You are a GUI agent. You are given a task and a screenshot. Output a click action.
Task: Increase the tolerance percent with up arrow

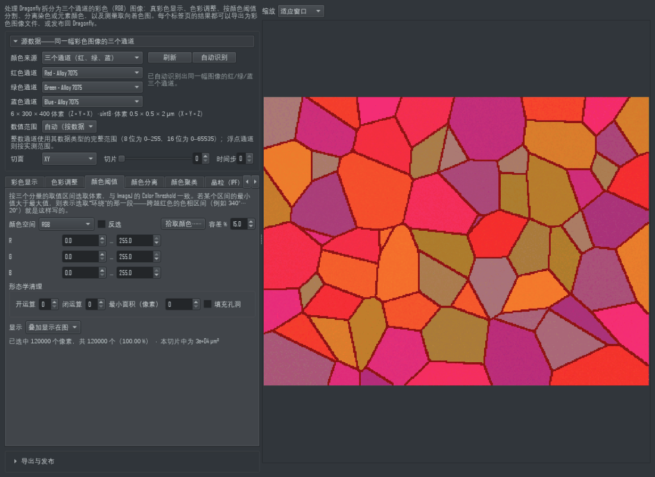pos(251,222)
